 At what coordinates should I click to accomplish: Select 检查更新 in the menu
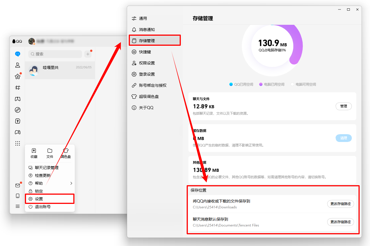pos(50,175)
